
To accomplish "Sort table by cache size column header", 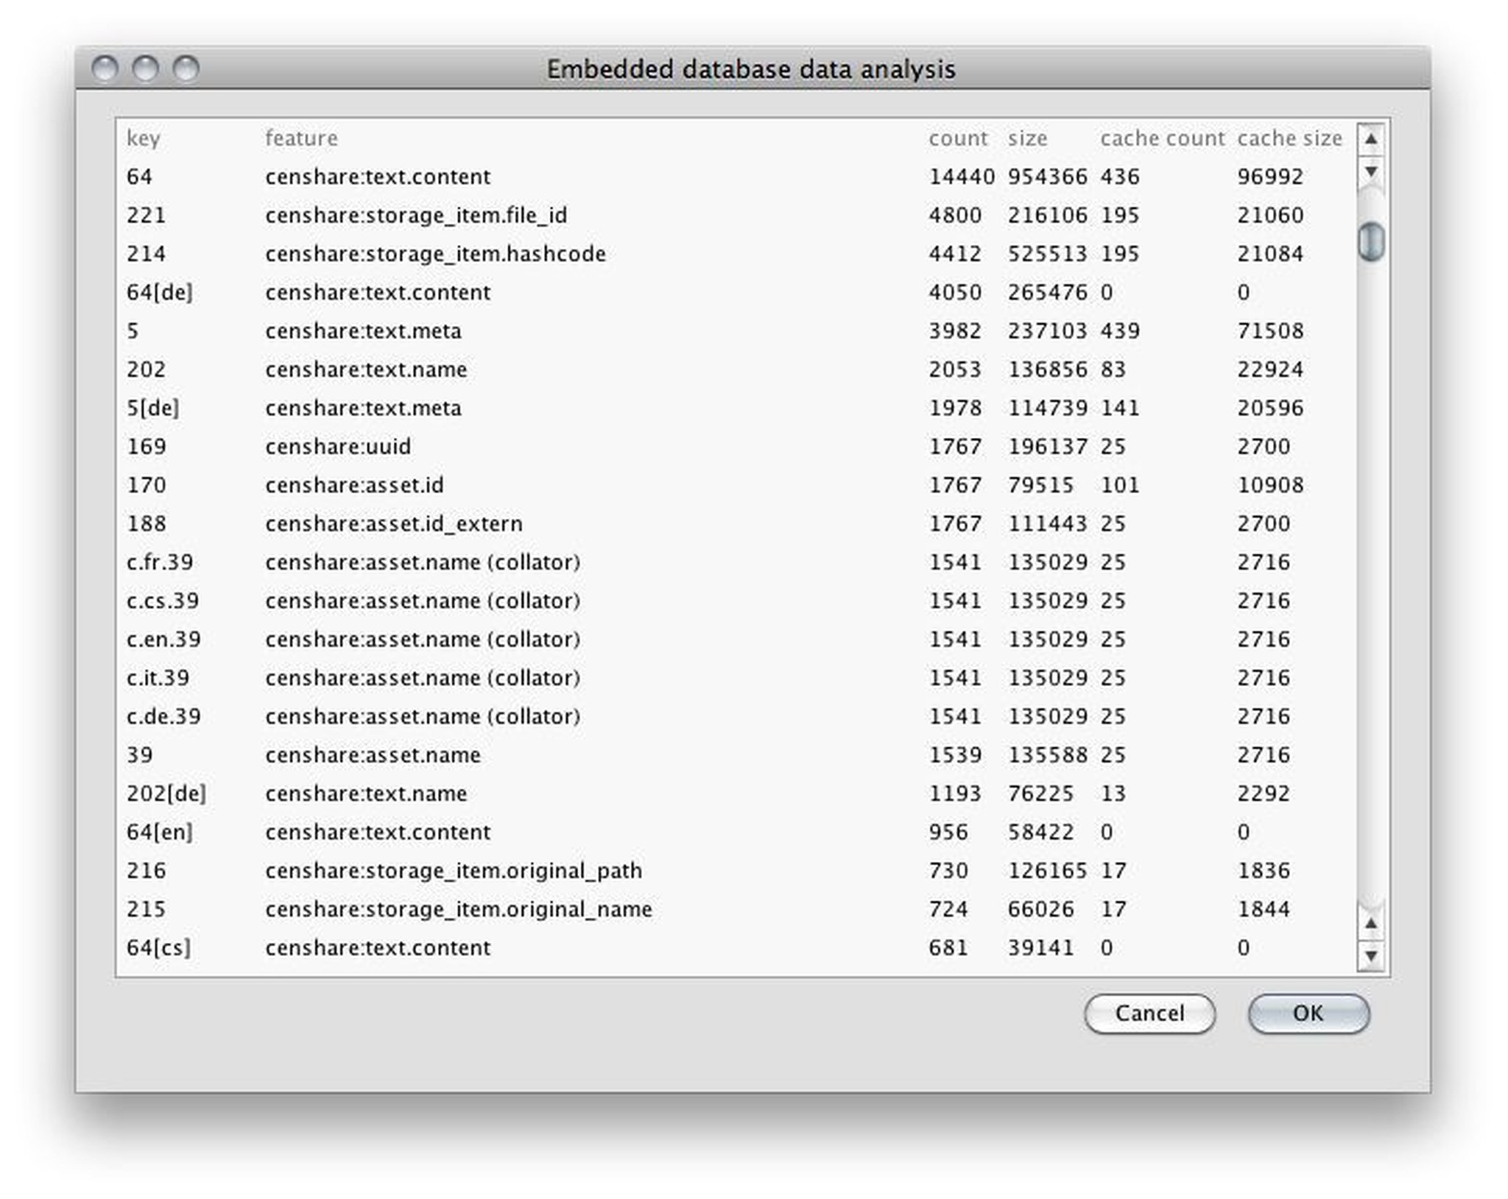I will click(x=1289, y=138).
